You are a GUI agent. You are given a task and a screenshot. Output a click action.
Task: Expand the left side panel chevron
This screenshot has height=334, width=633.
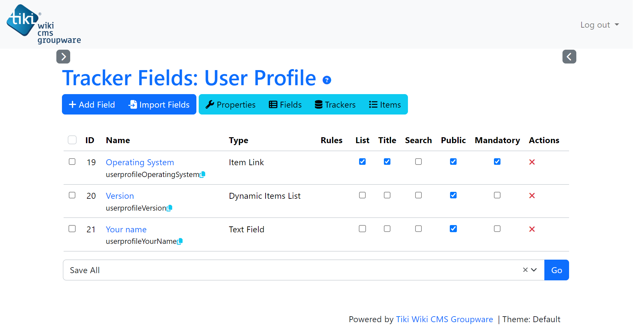tap(63, 57)
